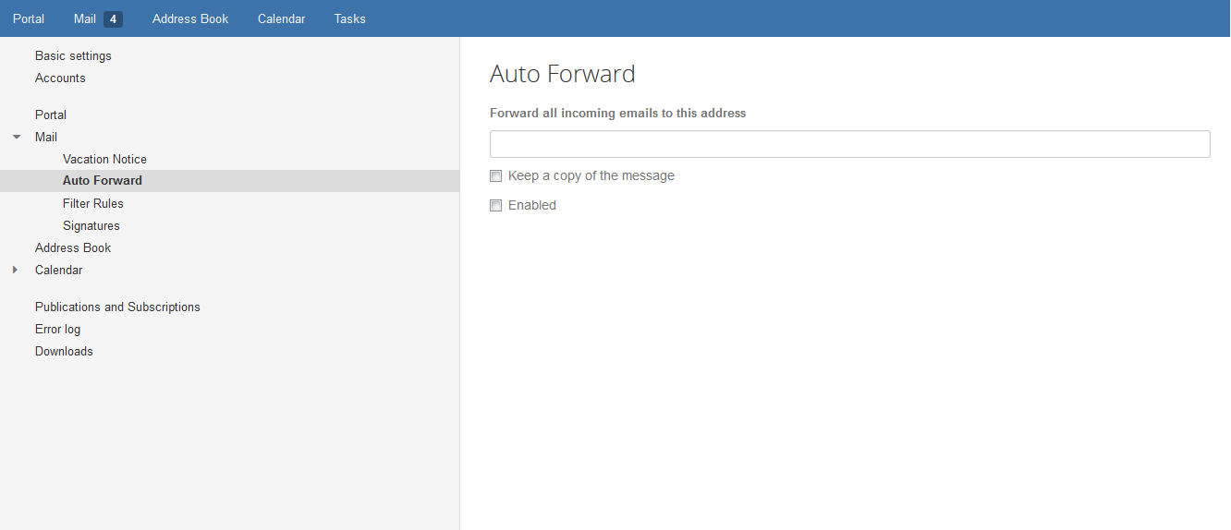Screen dimensions: 1231x530
Task: Open Mail from the top navigation bar
Action: tap(85, 18)
